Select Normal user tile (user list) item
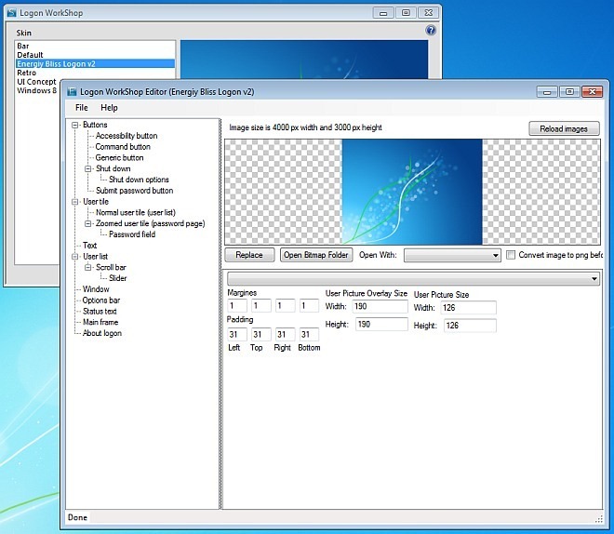The height and width of the screenshot is (534, 614). coord(136,213)
